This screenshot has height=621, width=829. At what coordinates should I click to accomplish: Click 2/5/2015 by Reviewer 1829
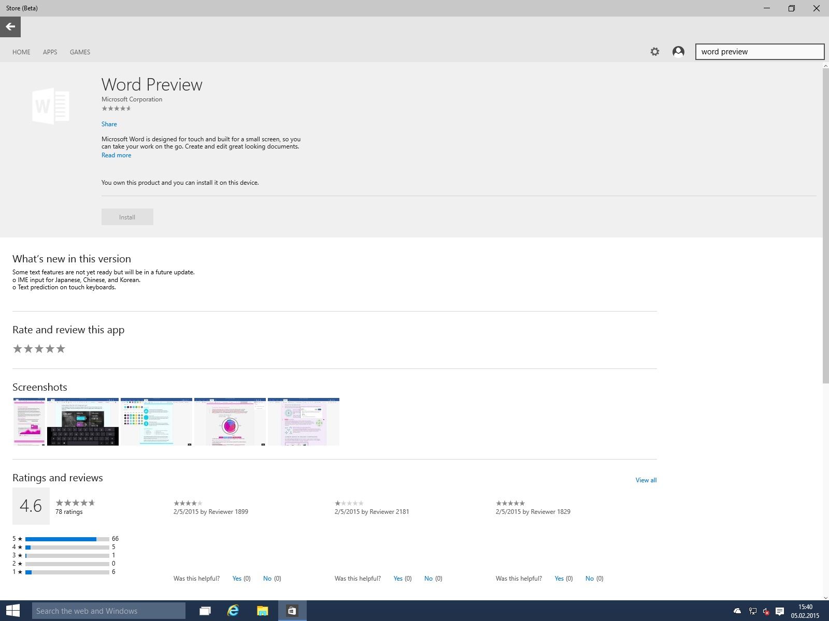coord(533,512)
